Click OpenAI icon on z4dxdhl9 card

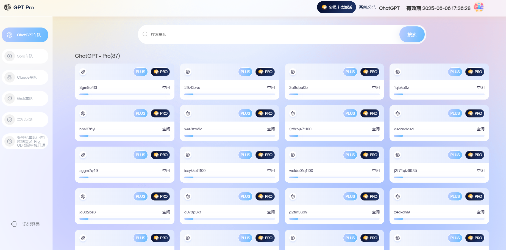click(x=397, y=196)
